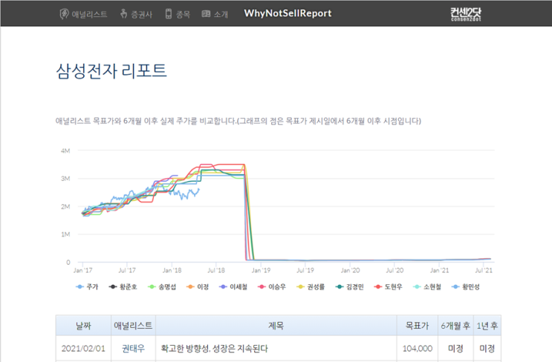Select the 104,000 target price cell

point(418,349)
